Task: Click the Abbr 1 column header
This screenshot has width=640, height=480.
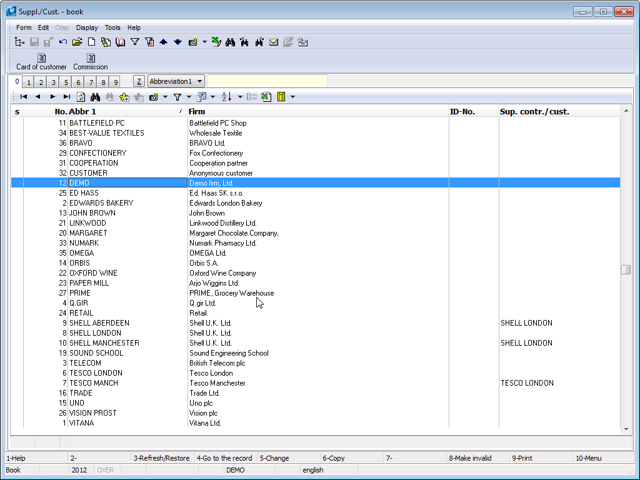Action: click(x=127, y=111)
